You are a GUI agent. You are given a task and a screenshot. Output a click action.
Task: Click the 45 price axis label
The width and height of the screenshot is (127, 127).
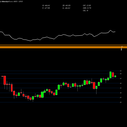click(121, 78)
